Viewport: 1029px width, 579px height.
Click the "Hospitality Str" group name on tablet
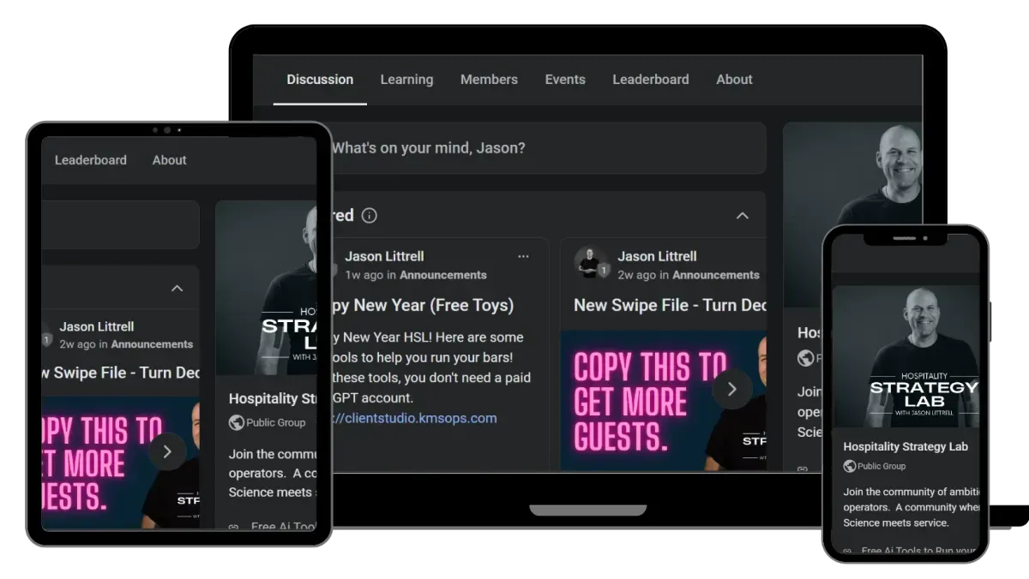[x=273, y=398]
